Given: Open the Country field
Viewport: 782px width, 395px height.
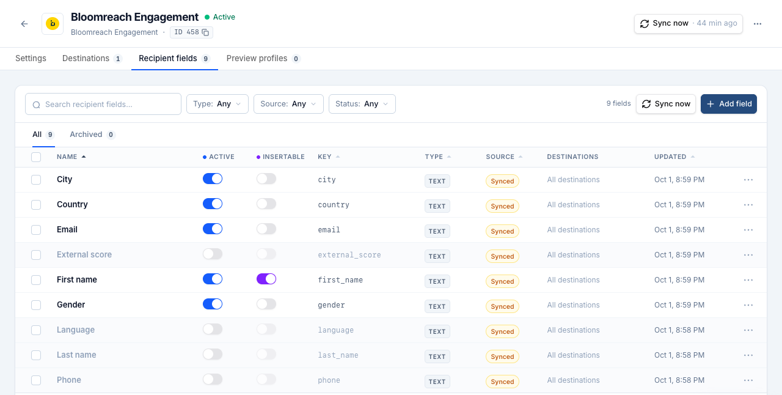Looking at the screenshot, I should [x=72, y=205].
